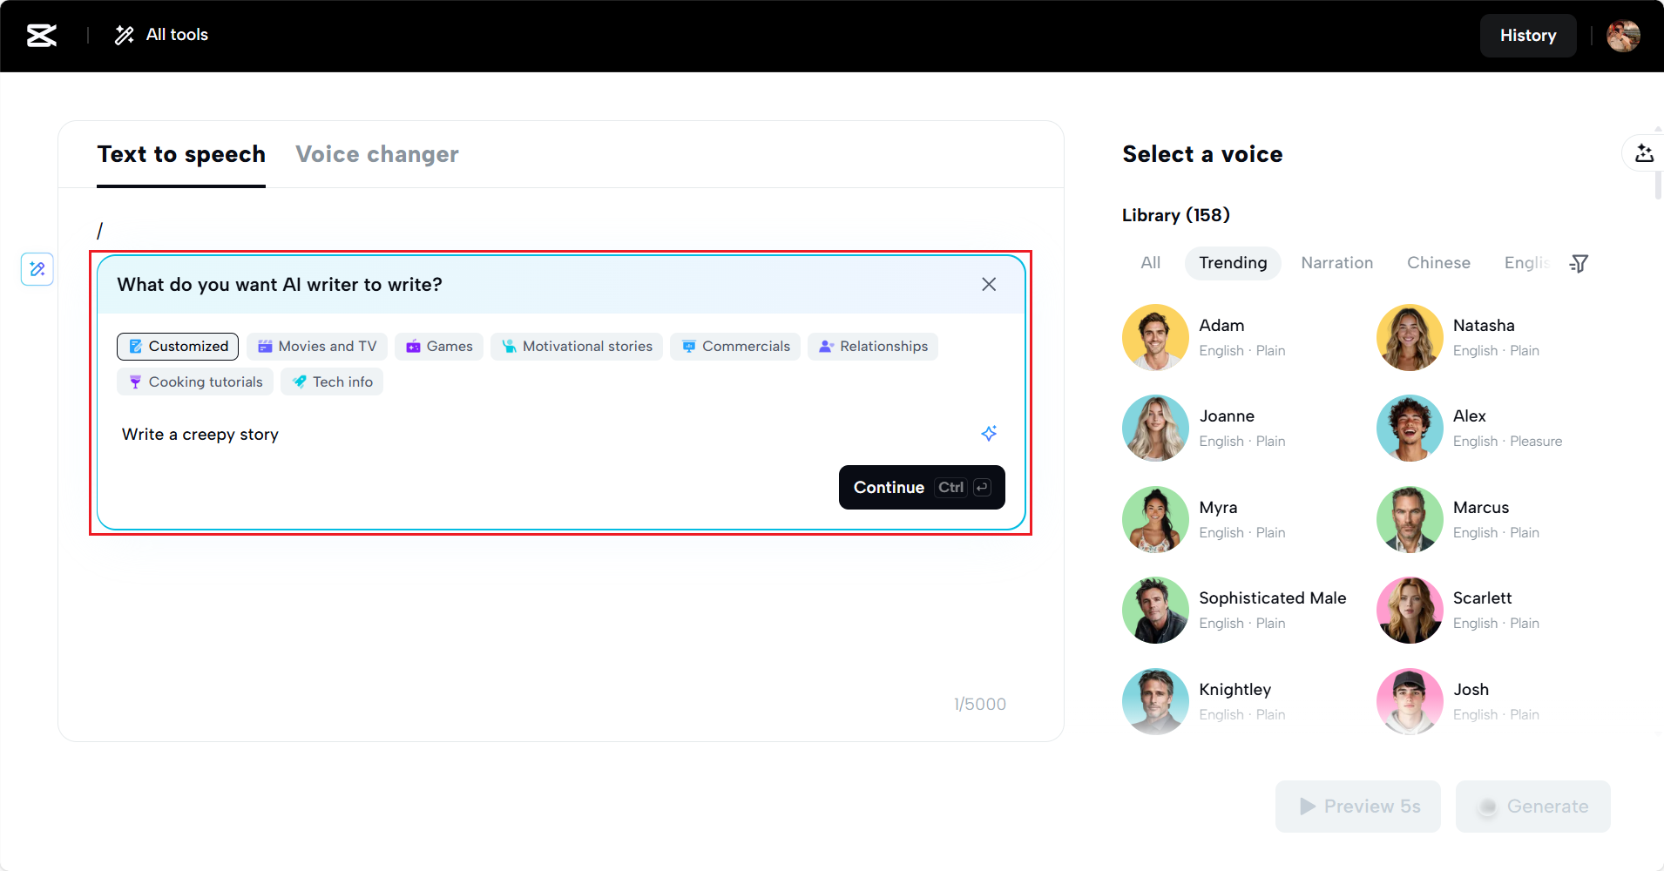Image resolution: width=1664 pixels, height=871 pixels.
Task: Click the import/upload icon above Select a voice
Action: point(1645,152)
